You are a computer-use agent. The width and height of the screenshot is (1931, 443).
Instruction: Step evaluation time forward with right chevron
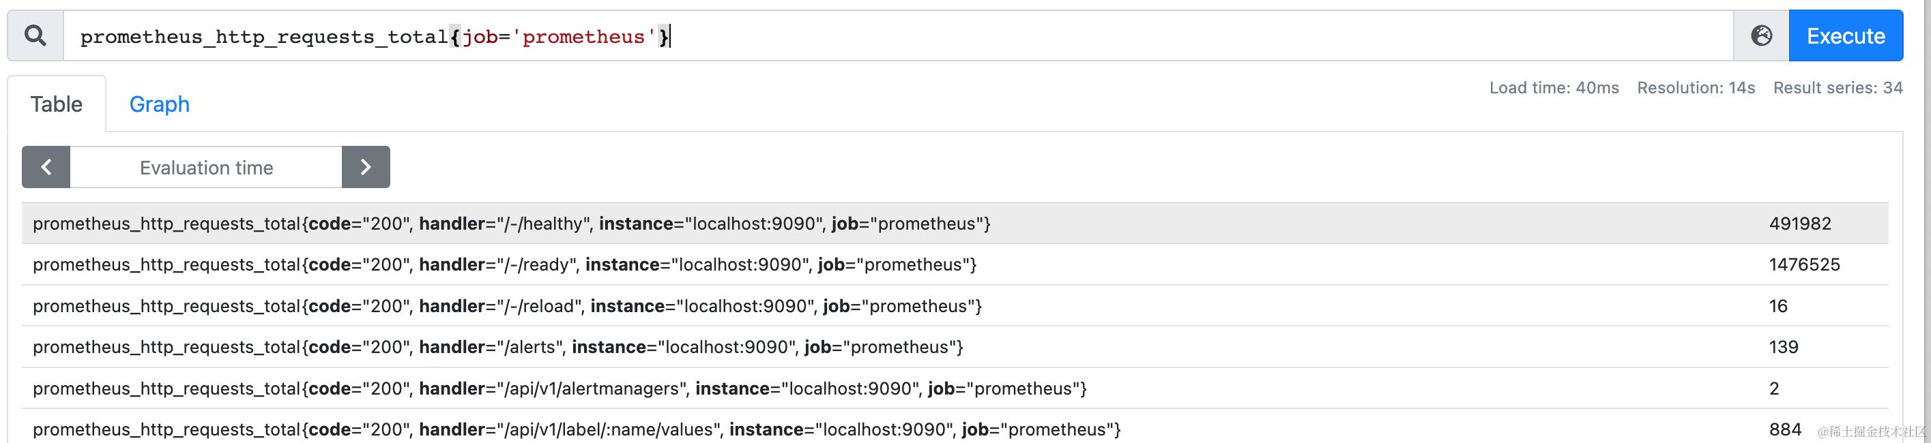click(366, 167)
